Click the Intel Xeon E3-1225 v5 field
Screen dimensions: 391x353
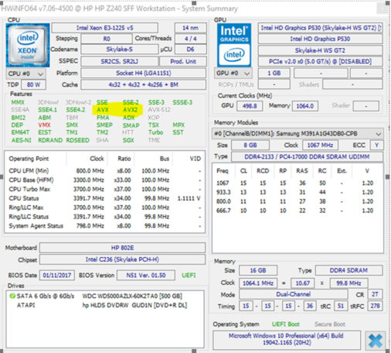tap(104, 28)
